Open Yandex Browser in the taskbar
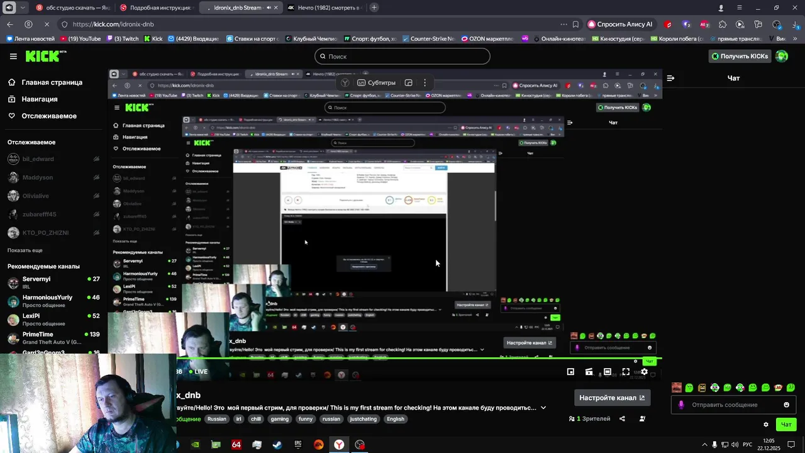 click(339, 445)
